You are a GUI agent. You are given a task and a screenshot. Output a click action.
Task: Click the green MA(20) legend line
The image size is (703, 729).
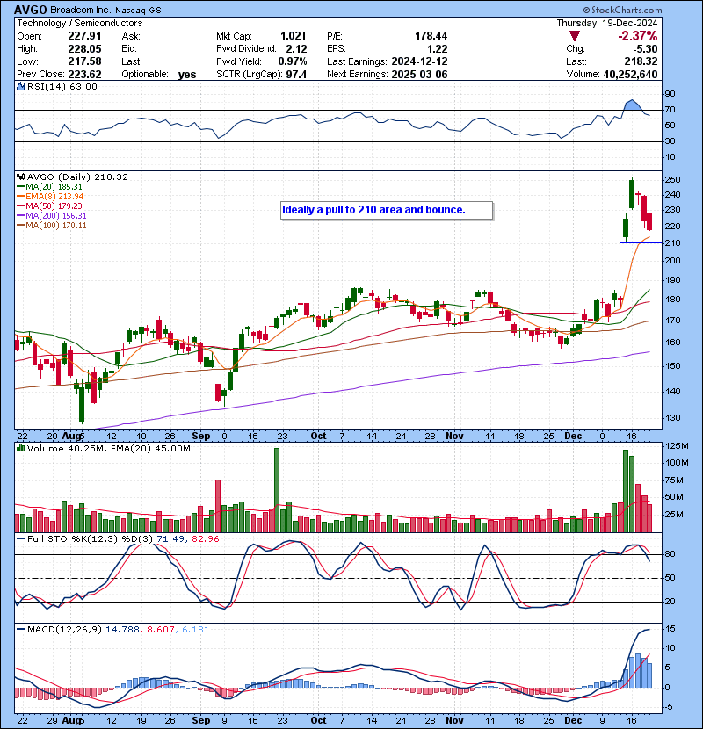click(x=20, y=187)
